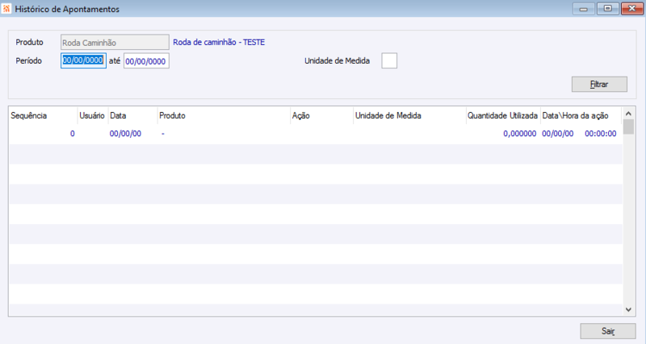Viewport: 646px width, 344px height.
Task: Click the app icon in title bar
Action: pyautogui.click(x=6, y=9)
